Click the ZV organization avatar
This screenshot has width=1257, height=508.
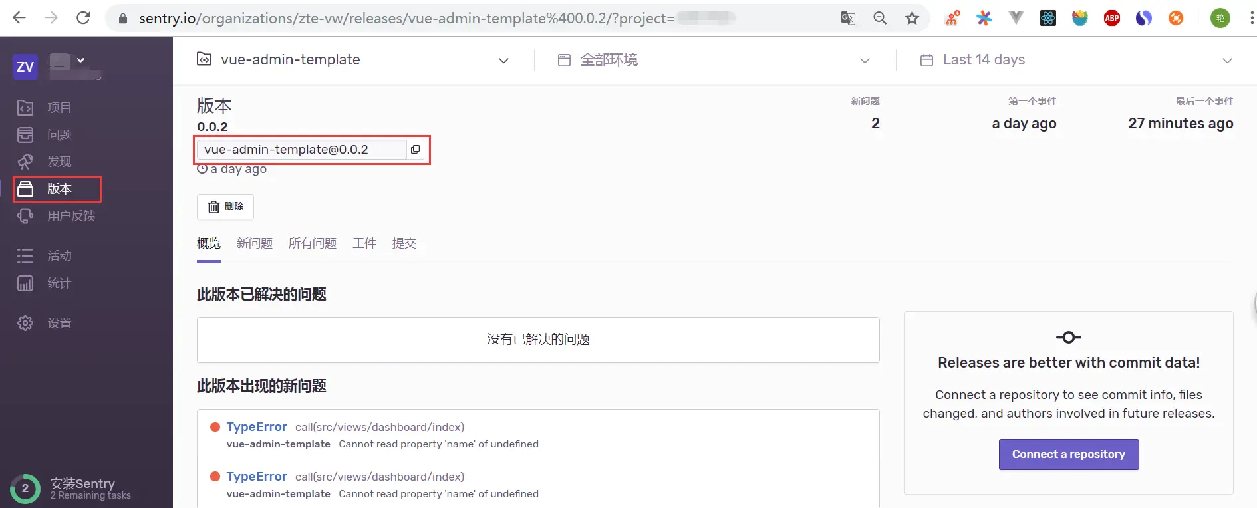(x=25, y=66)
